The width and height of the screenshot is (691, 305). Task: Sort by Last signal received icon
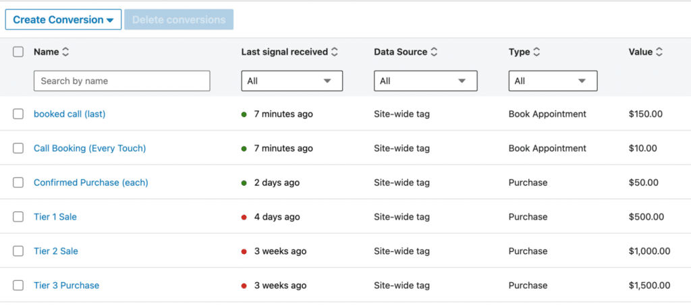tap(335, 52)
